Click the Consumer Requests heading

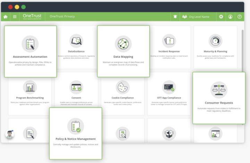point(219,103)
